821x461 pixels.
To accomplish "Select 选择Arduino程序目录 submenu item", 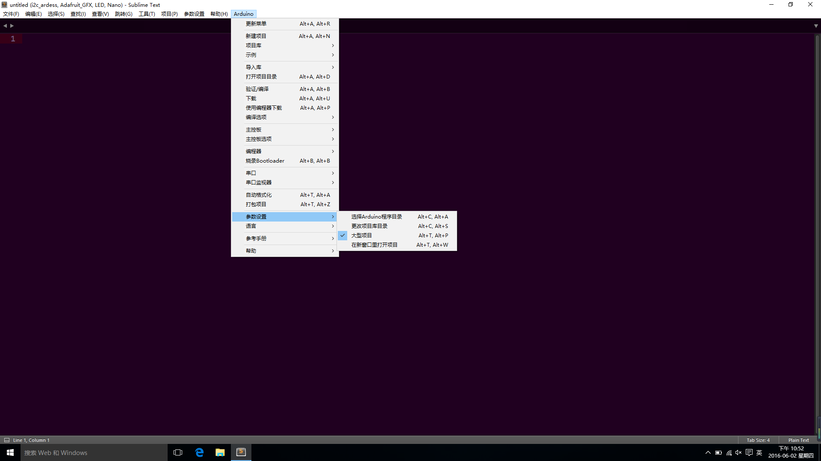I will coord(397,216).
